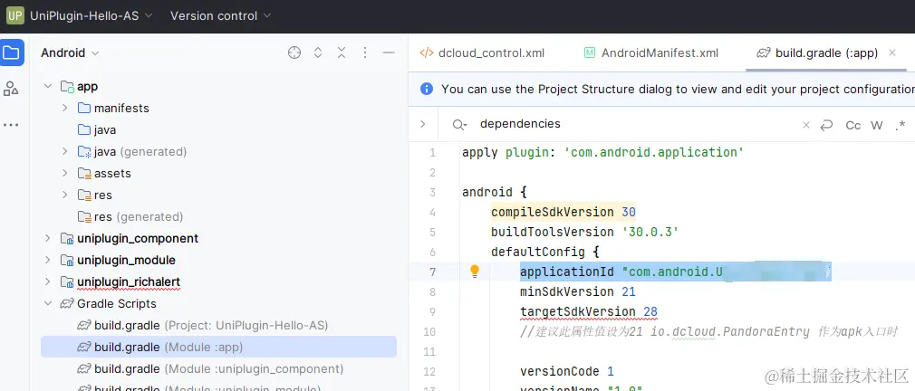This screenshot has height=391, width=915.
Task: Close the build.gradle (:app) tab
Action: 891,53
